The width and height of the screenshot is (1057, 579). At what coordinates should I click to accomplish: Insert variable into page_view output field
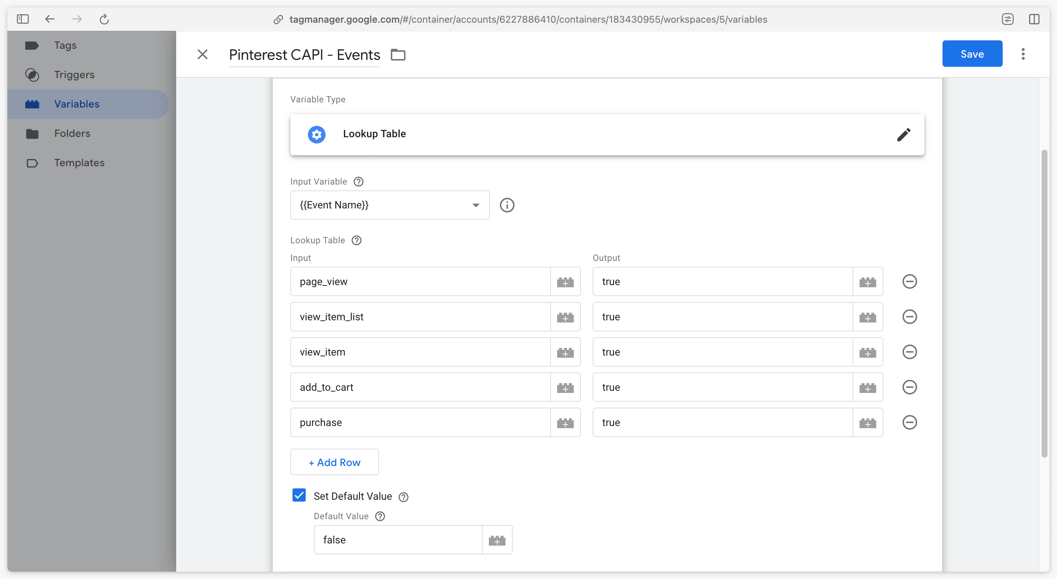(x=868, y=281)
